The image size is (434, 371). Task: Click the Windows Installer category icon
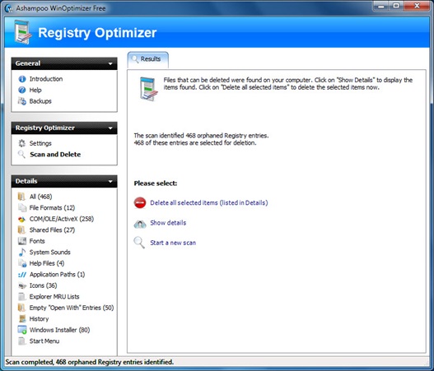[x=22, y=330]
